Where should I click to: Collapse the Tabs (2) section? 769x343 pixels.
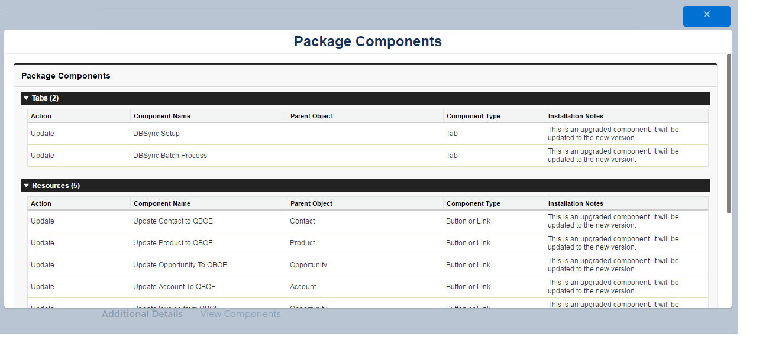[x=27, y=98]
